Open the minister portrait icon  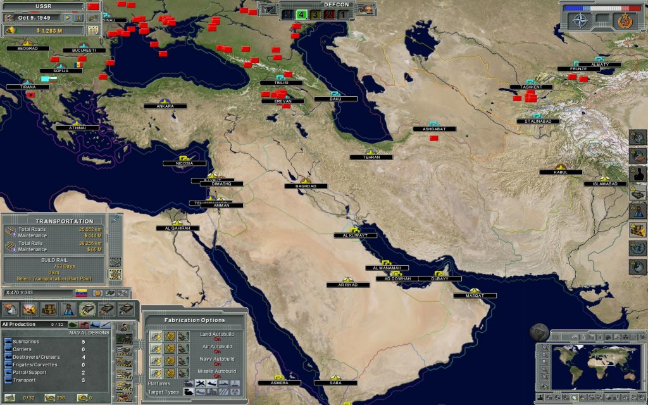tap(124, 328)
